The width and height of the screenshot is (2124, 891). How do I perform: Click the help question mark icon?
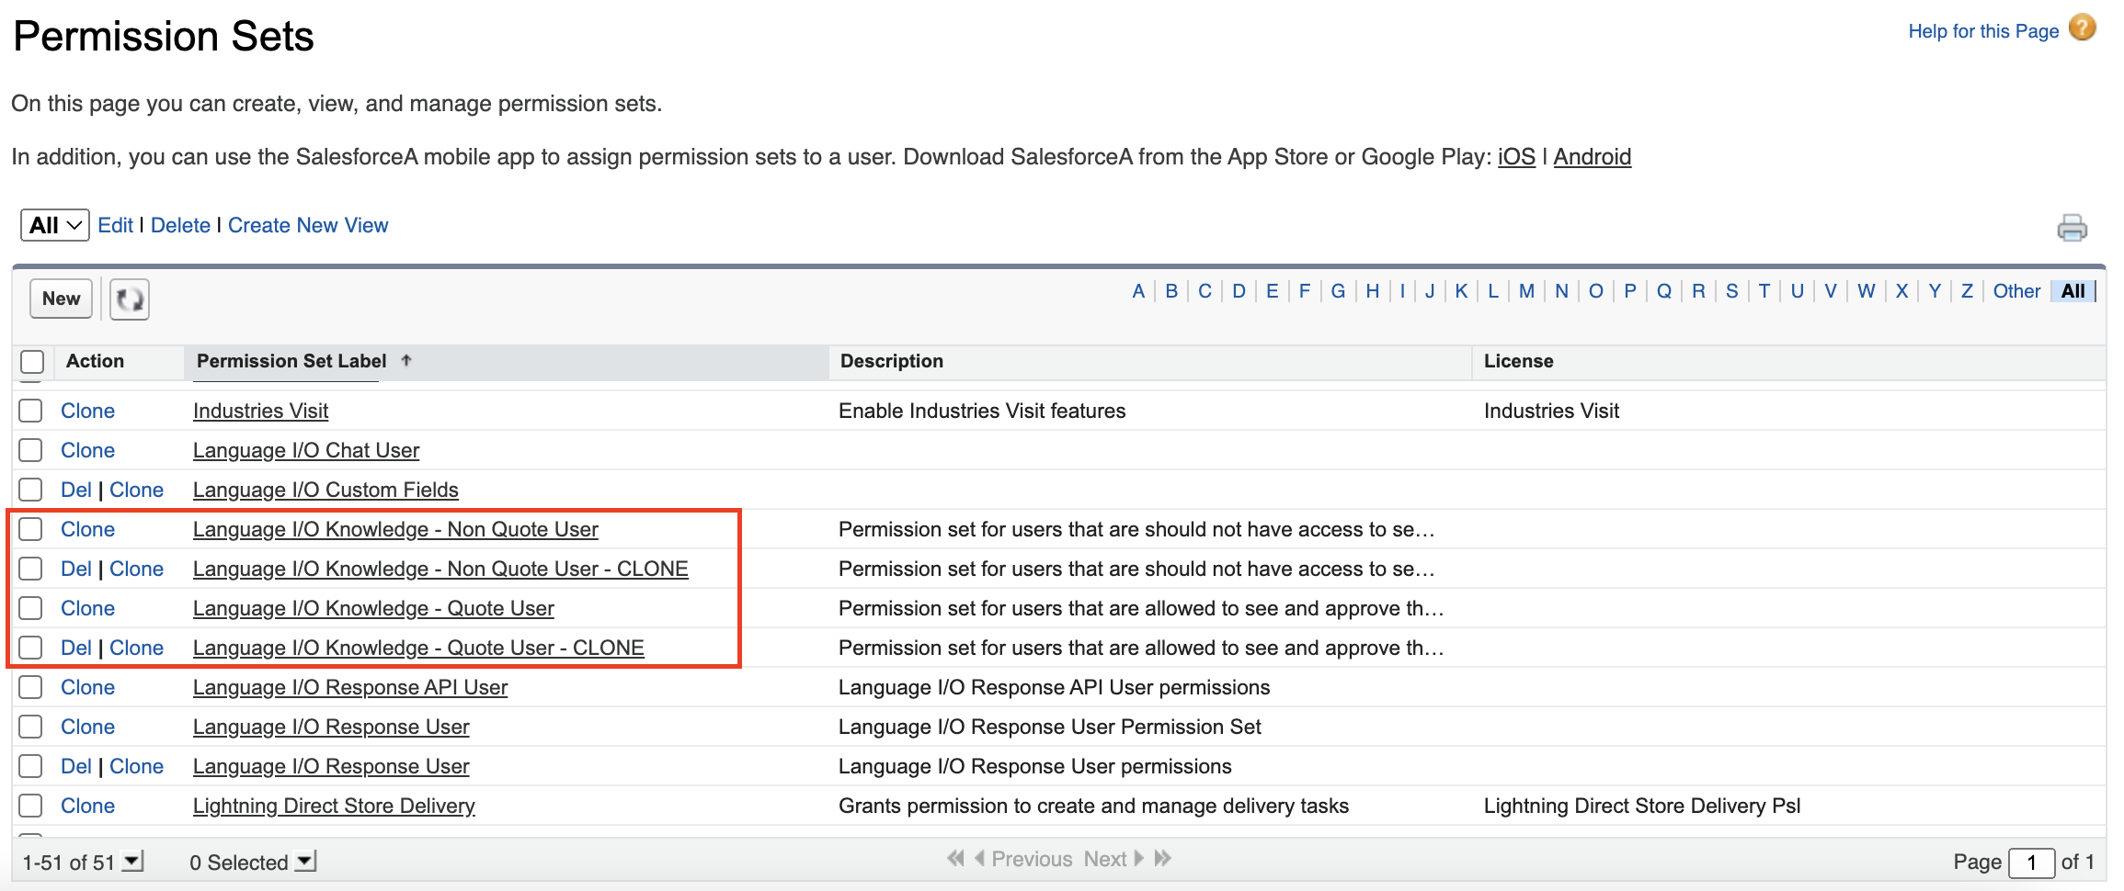pos(2082,28)
